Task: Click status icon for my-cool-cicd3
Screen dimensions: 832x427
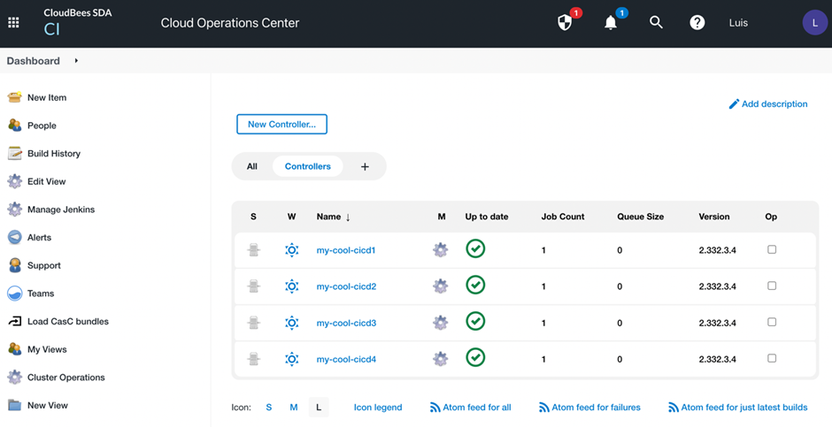Action: coord(254,324)
